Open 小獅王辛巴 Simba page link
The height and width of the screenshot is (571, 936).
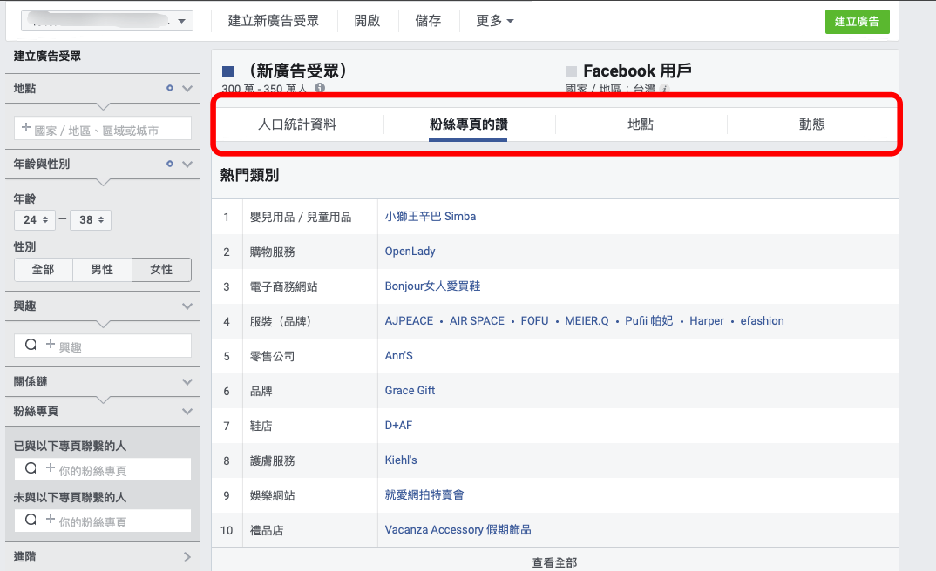(x=431, y=217)
